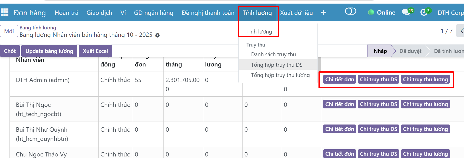Screen dimensions: 464x158
Task: Toggle the switch in top bar
Action: click(350, 11)
